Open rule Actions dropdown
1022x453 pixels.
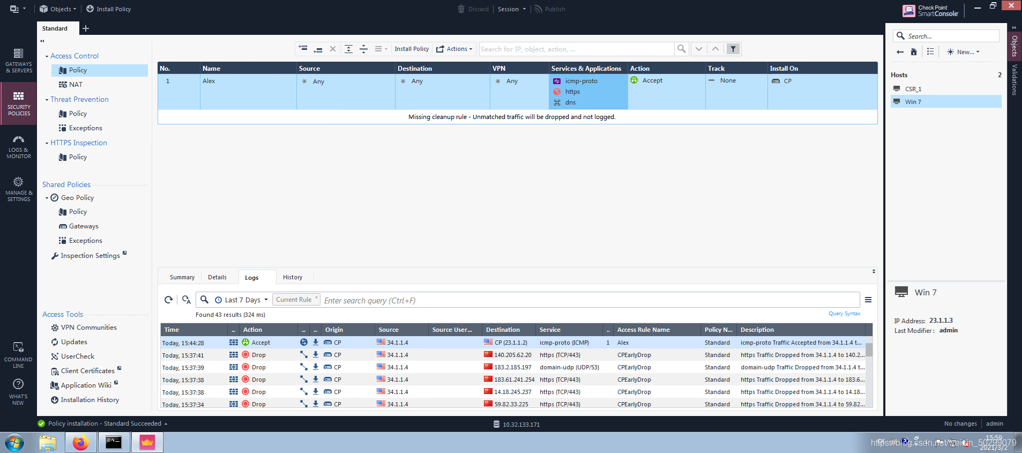coord(454,49)
